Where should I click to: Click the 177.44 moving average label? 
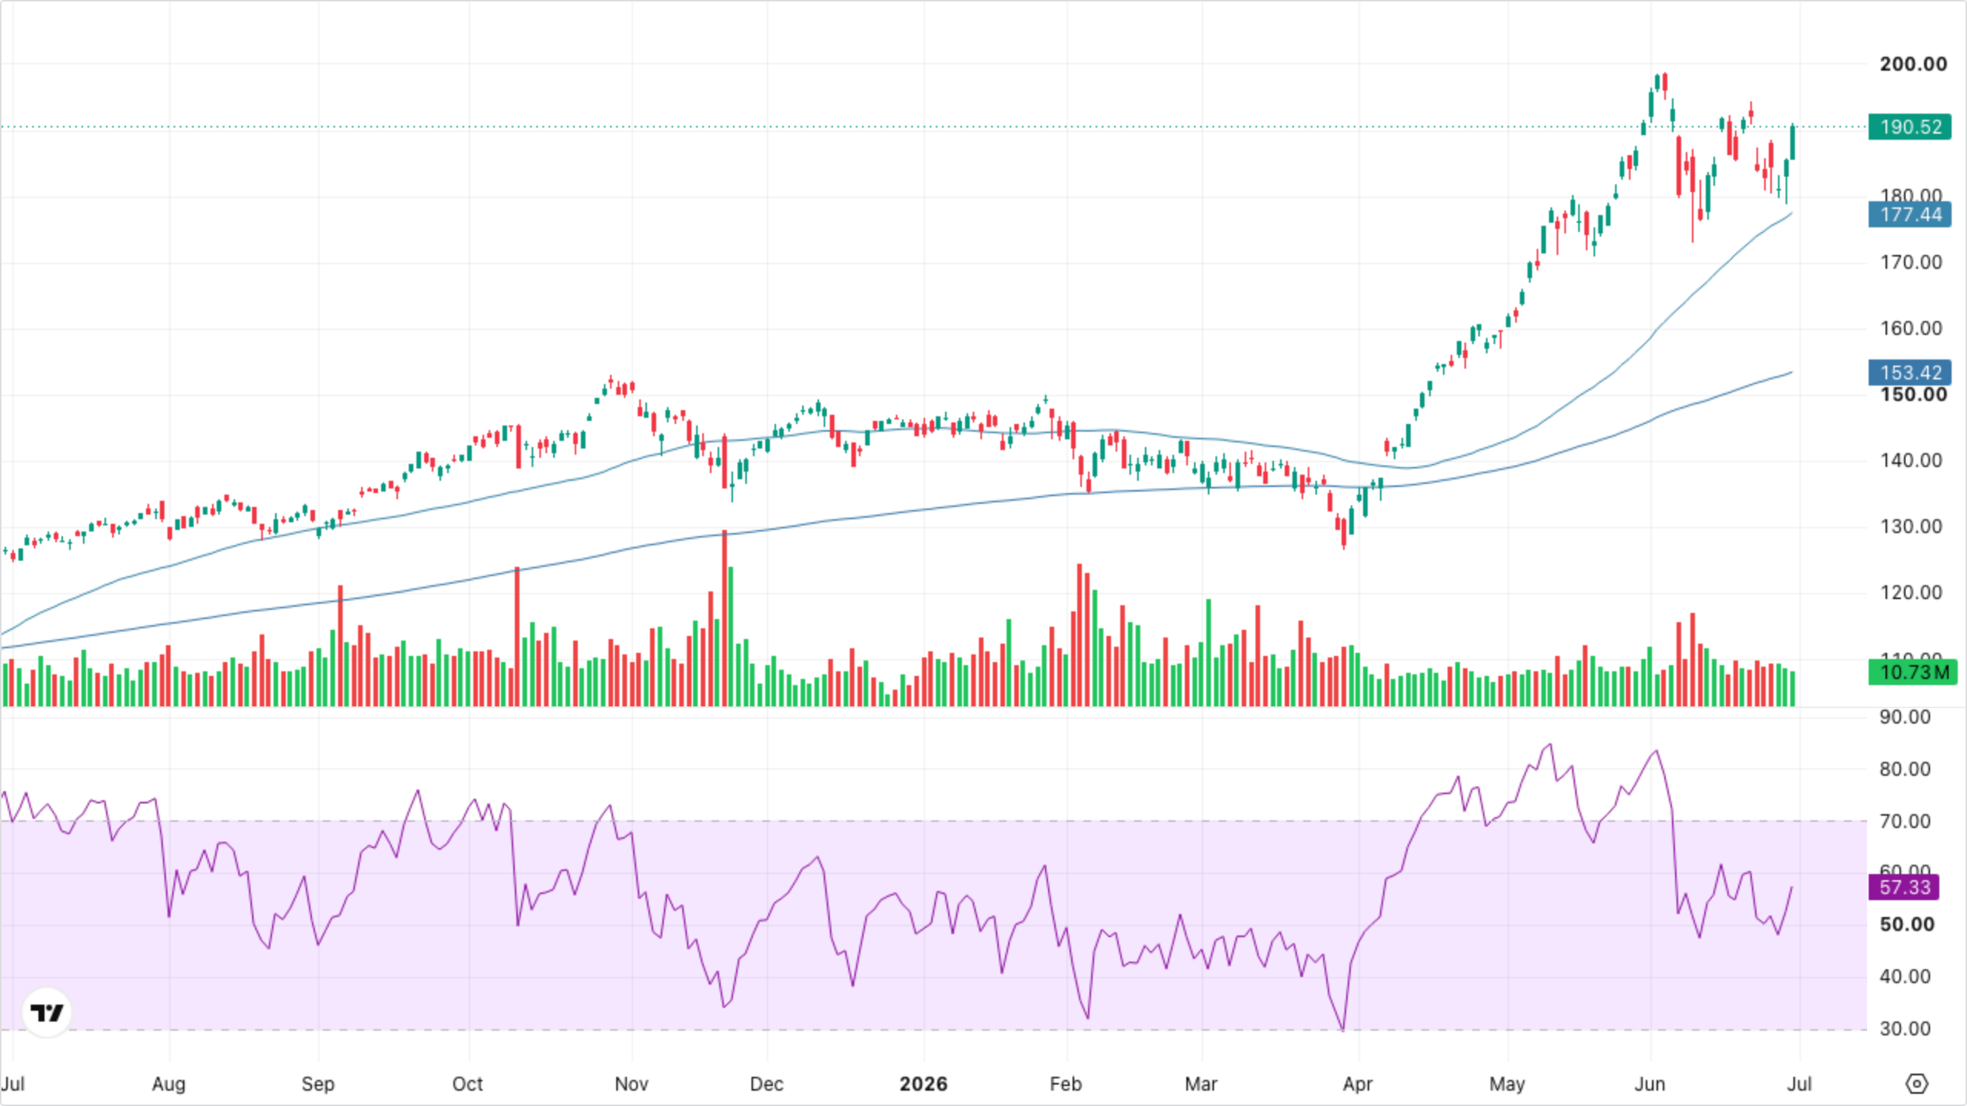1910,214
